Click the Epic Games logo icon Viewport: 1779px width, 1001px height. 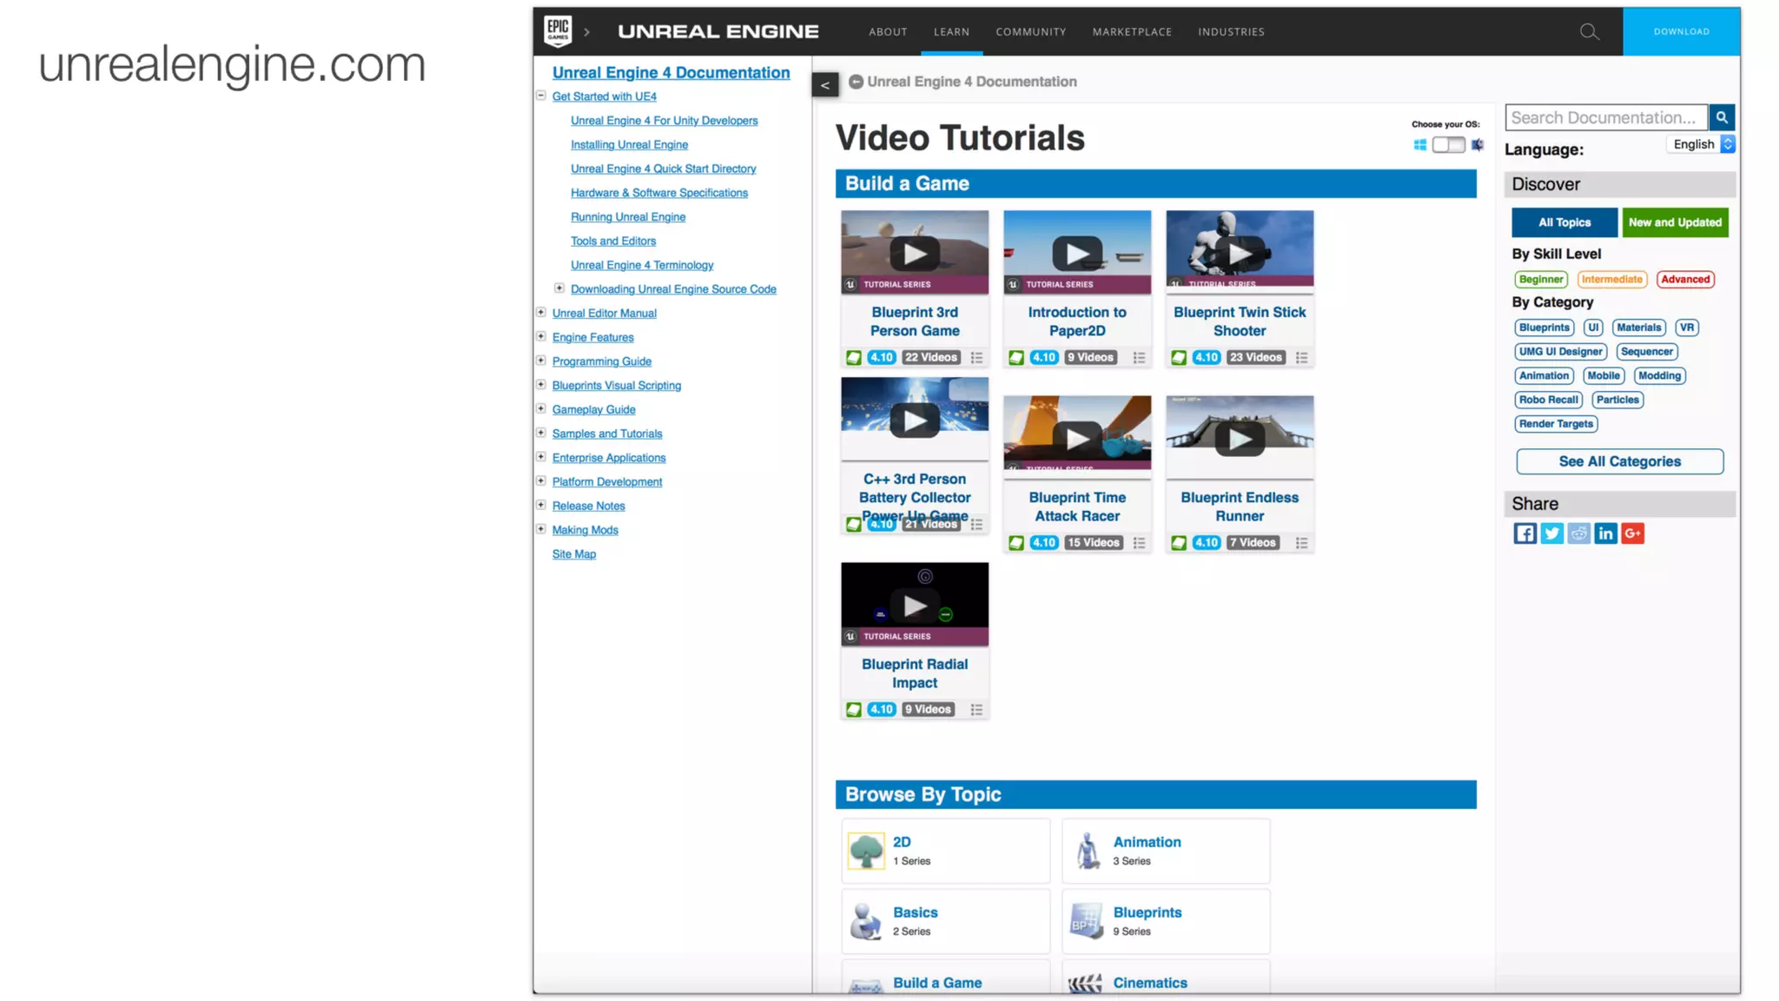coord(558,31)
